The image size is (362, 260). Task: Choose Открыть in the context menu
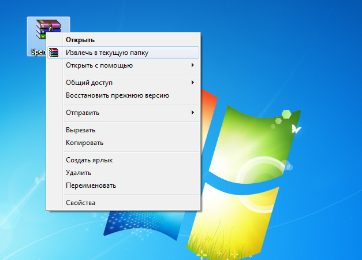[123, 40]
